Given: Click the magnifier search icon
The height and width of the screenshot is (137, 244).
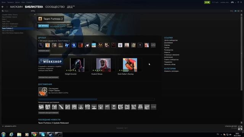Looking at the screenshot, I should pos(3,11).
